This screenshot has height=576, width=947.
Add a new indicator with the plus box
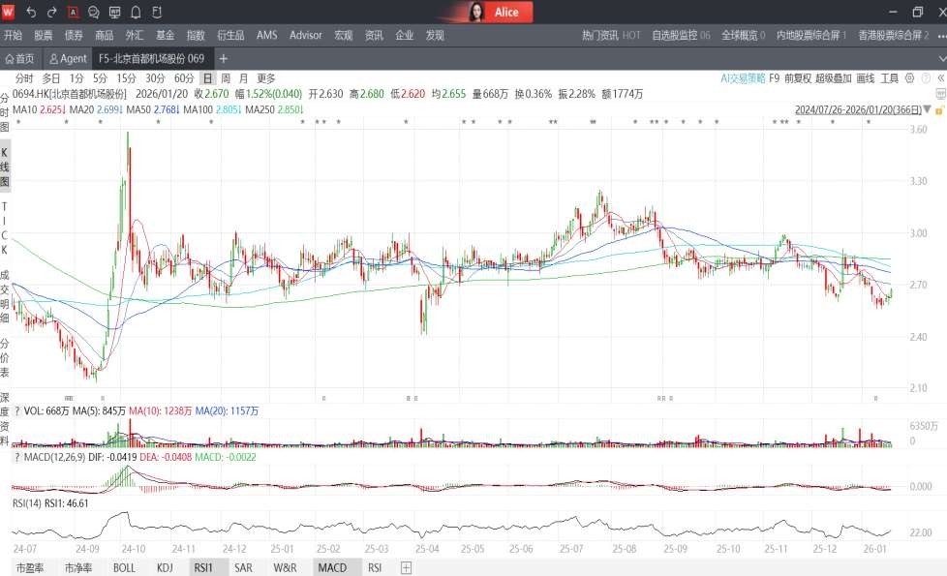[x=406, y=568]
